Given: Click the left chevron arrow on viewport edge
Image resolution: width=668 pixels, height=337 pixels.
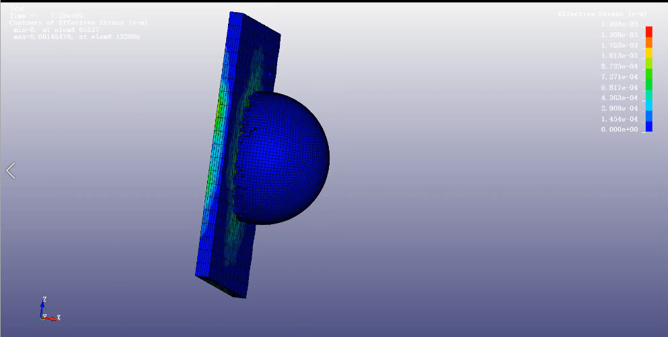Looking at the screenshot, I should point(10,171).
